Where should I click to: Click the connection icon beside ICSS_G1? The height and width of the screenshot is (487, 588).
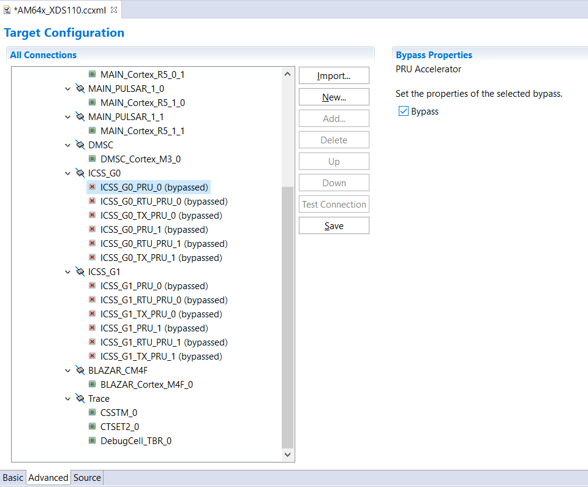80,272
